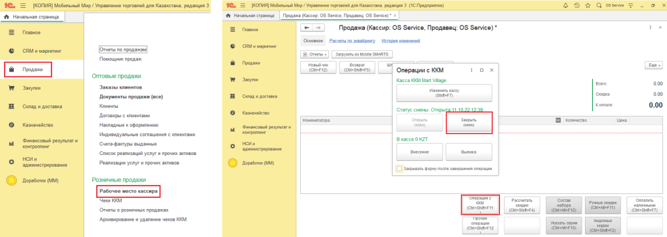Image resolution: width=667 pixels, height=237 pixels.
Task: Open Главное section in the sales-menu window sidebar
Action: (31, 33)
